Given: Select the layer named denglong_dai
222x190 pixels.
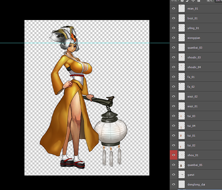Looking at the screenshot, I should tap(196, 184).
